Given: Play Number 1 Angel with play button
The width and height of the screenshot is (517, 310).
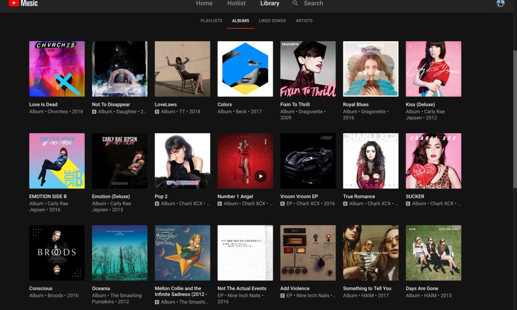Looking at the screenshot, I should 261,176.
